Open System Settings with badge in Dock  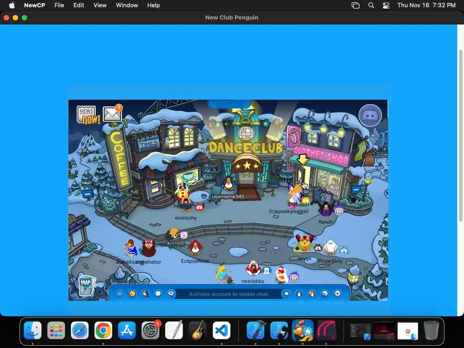150,330
